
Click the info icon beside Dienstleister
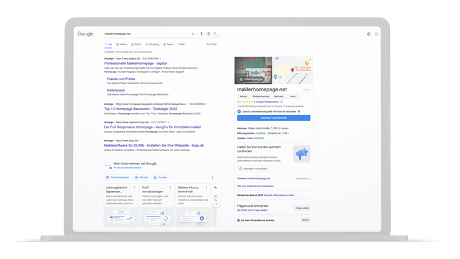coord(309,179)
